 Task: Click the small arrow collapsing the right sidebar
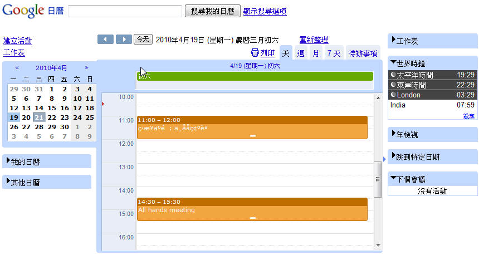click(x=384, y=159)
